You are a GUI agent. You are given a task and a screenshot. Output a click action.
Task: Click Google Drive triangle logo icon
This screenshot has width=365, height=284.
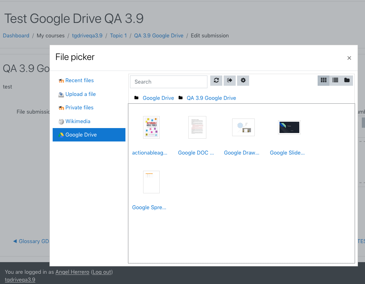coord(61,135)
